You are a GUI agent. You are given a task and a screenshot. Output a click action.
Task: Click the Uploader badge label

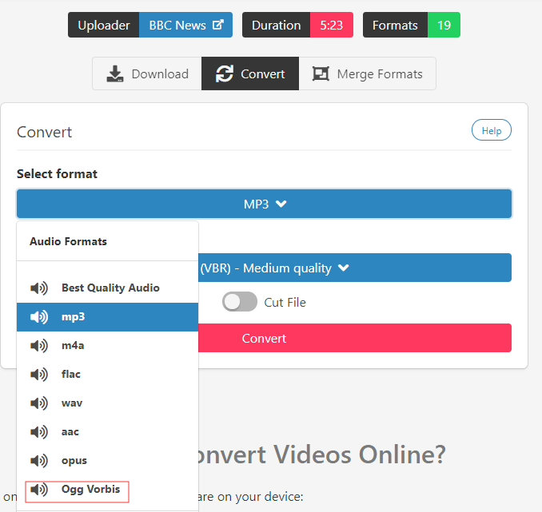[104, 25]
